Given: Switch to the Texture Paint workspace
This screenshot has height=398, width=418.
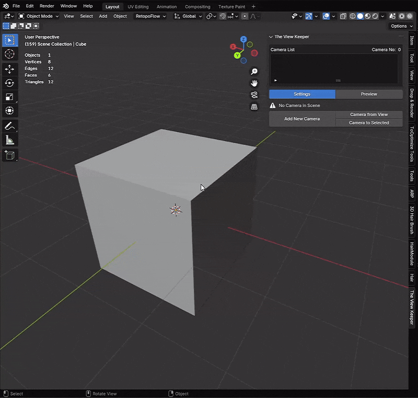Looking at the screenshot, I should pos(231,7).
